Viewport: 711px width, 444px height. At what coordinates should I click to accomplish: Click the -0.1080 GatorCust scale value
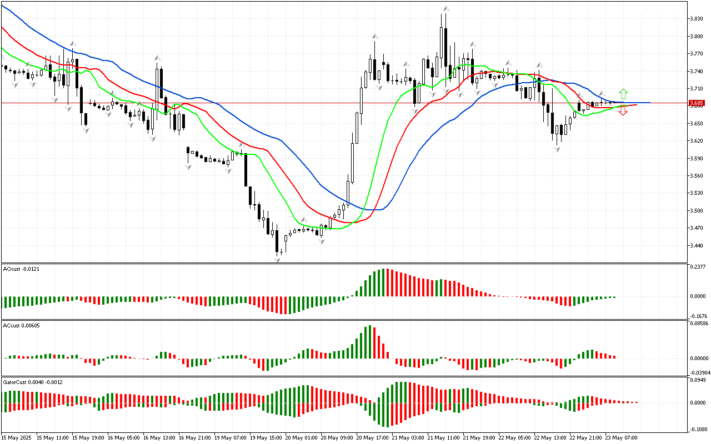pos(697,429)
